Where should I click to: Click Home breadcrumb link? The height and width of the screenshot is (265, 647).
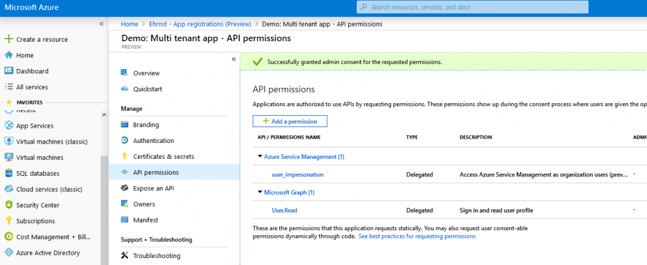[130, 24]
